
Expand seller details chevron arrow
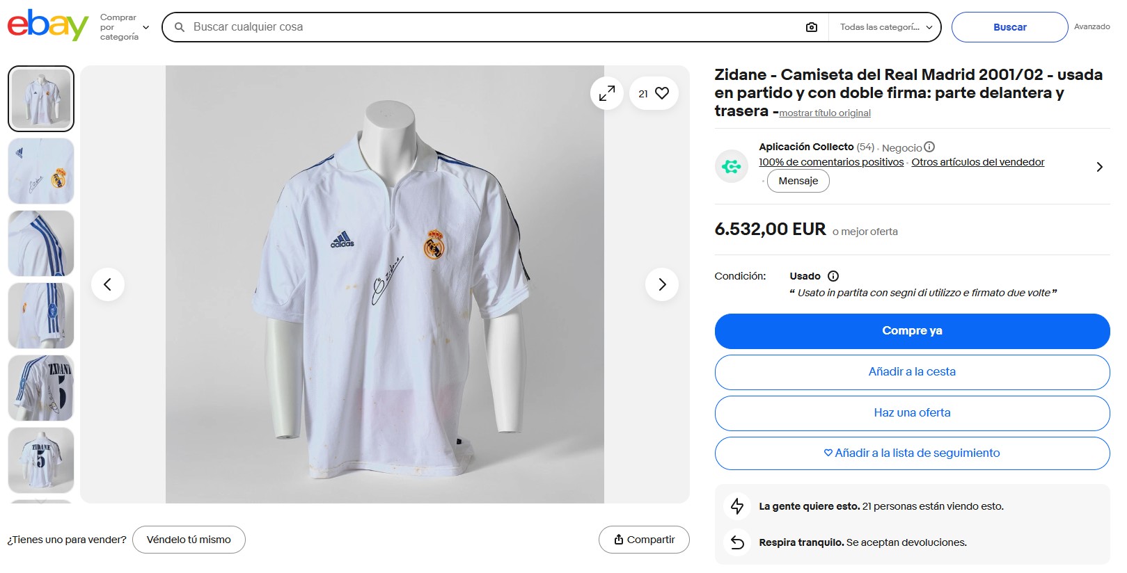point(1099,167)
